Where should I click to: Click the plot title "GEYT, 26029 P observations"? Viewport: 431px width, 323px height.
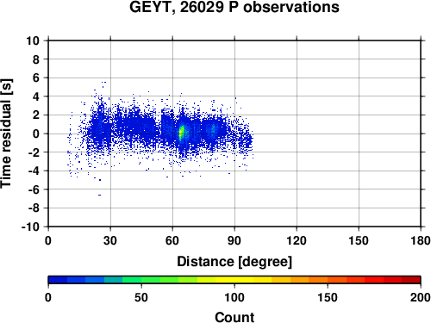pos(234,7)
